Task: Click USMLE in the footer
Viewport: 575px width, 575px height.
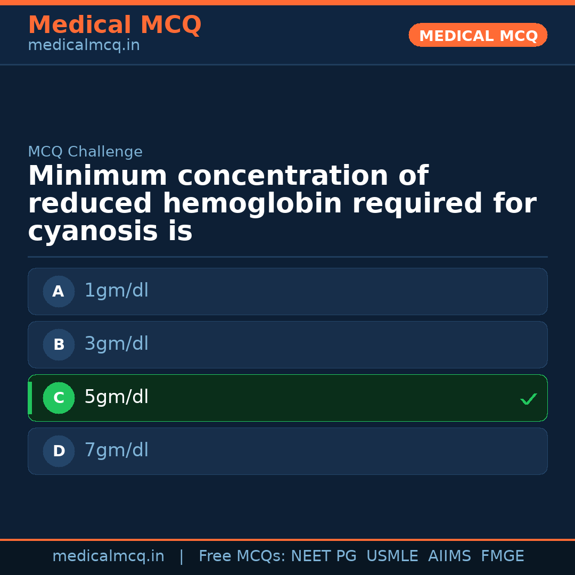Action: [392, 556]
